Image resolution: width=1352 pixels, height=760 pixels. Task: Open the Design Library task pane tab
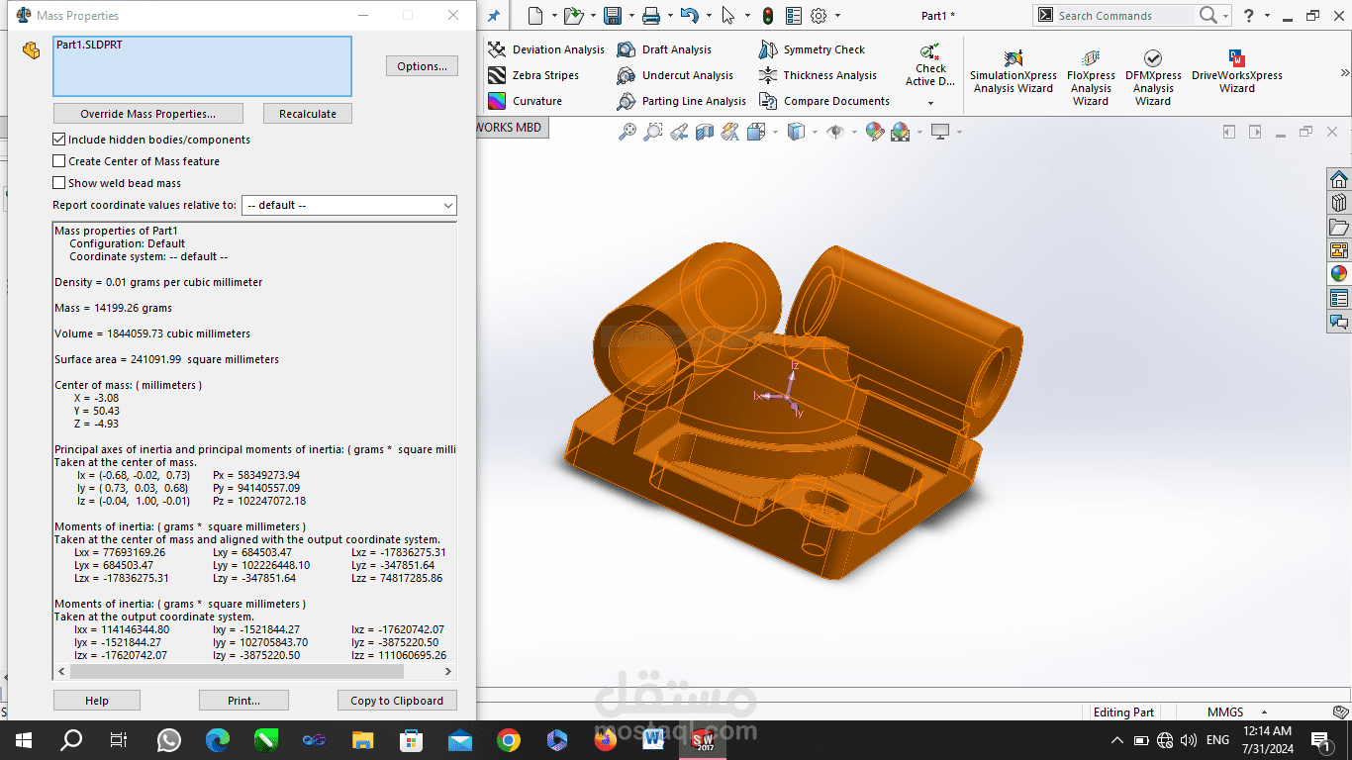pos(1339,203)
